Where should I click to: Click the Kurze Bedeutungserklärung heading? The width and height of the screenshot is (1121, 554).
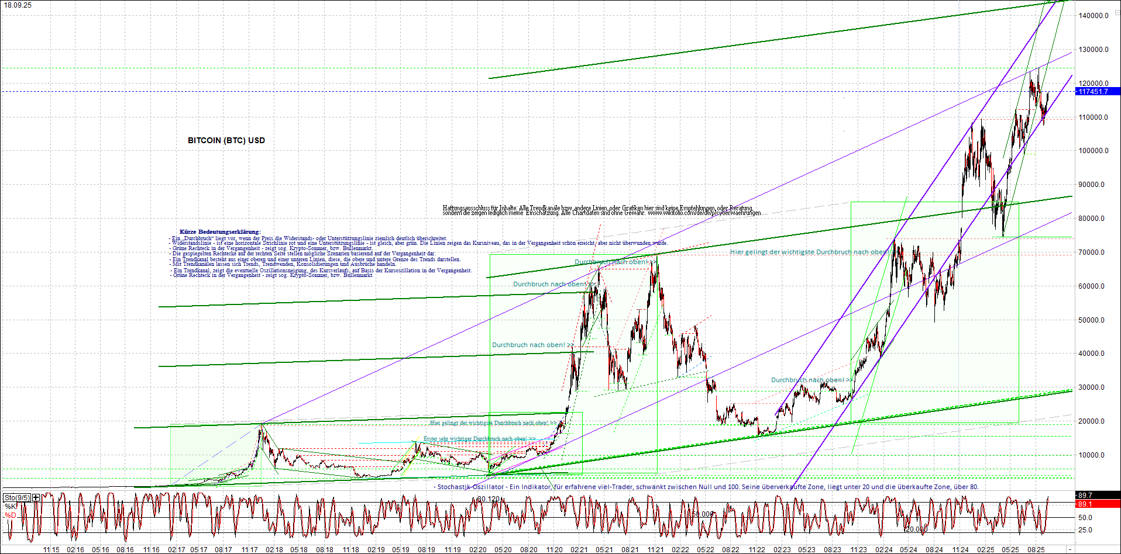[x=220, y=232]
